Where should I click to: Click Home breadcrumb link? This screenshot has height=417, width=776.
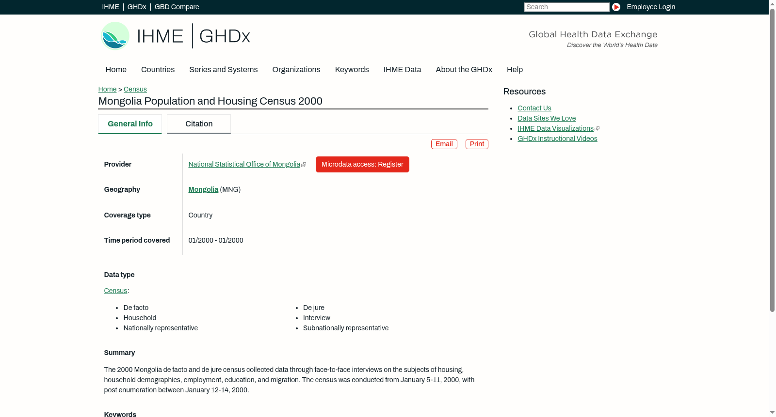pos(107,89)
